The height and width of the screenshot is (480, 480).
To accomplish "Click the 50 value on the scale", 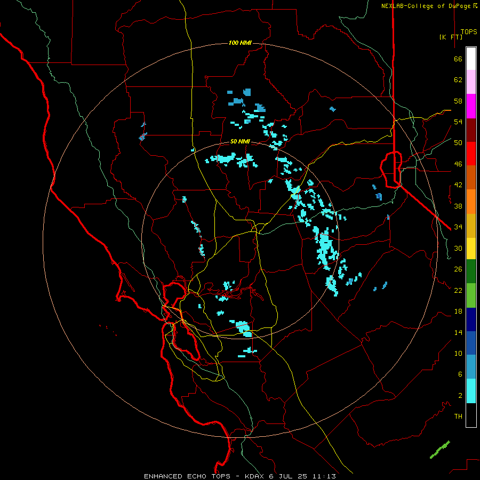I will point(458,143).
